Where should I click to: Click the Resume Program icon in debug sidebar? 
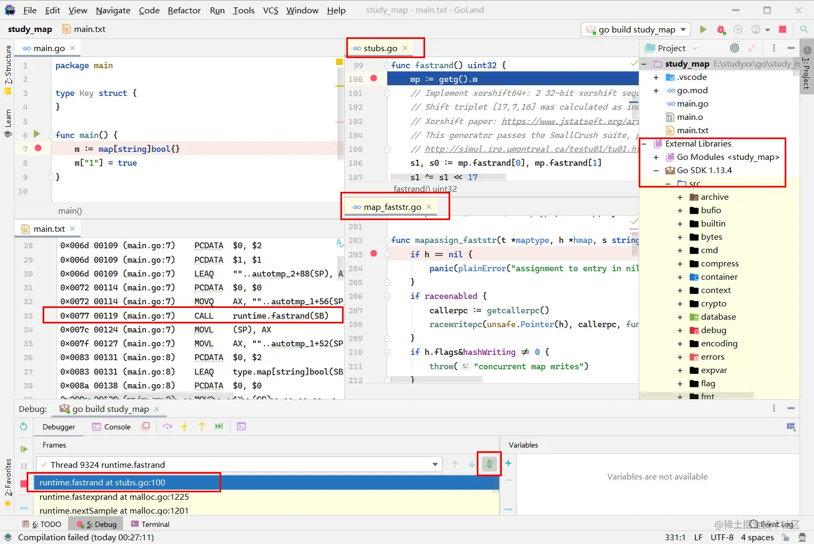(23, 449)
